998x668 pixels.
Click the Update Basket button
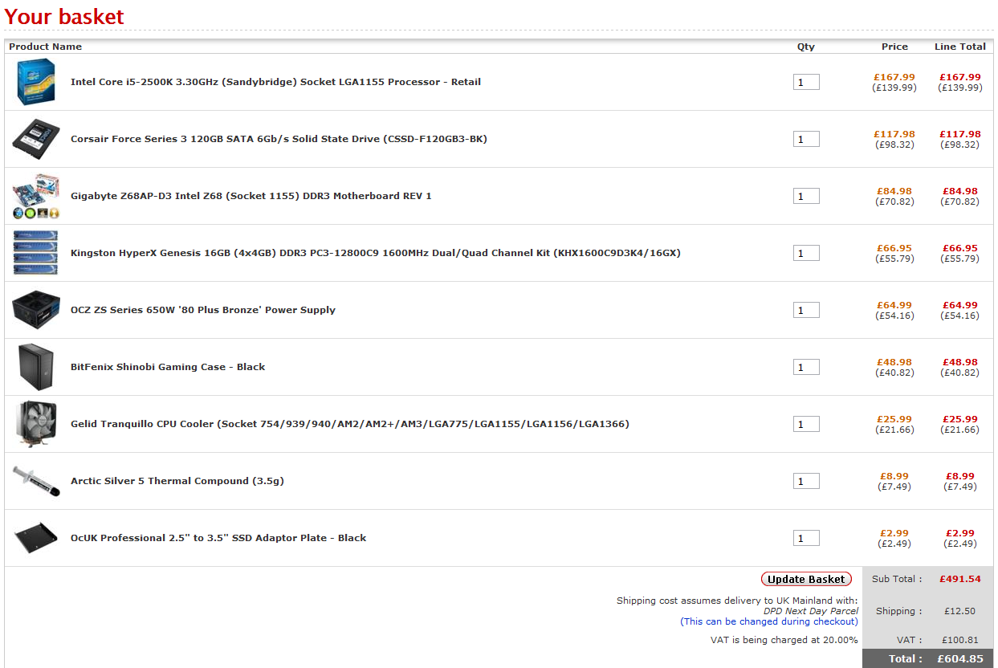[806, 579]
